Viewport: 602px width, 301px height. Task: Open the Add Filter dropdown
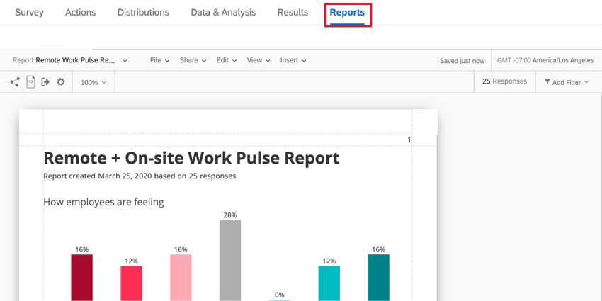(x=567, y=81)
